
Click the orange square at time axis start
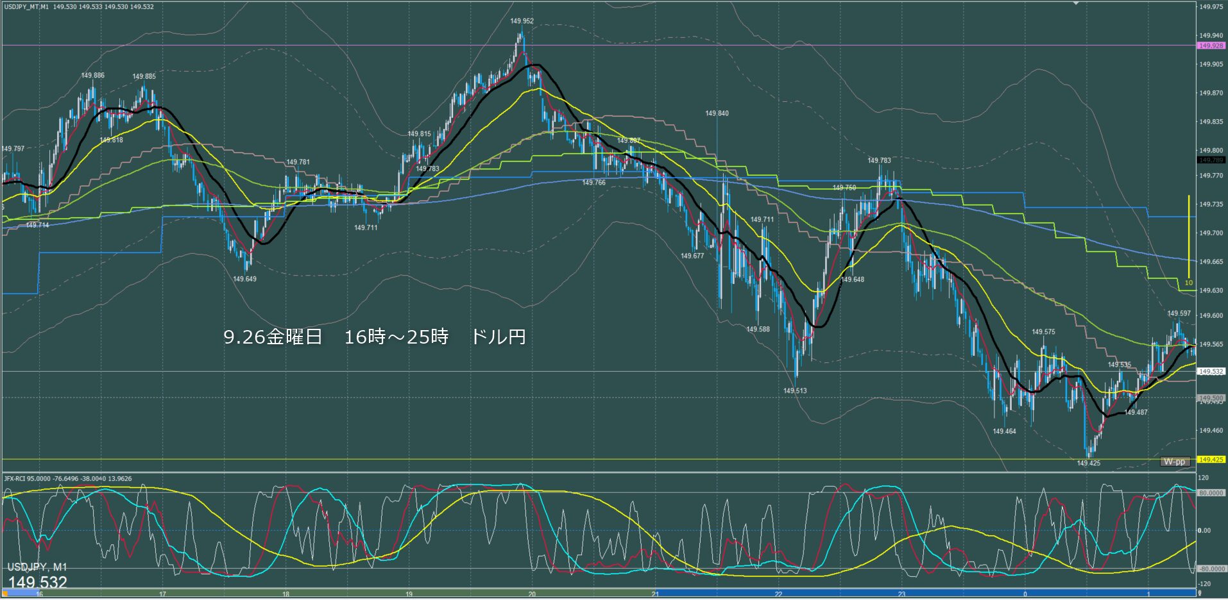tap(5, 594)
